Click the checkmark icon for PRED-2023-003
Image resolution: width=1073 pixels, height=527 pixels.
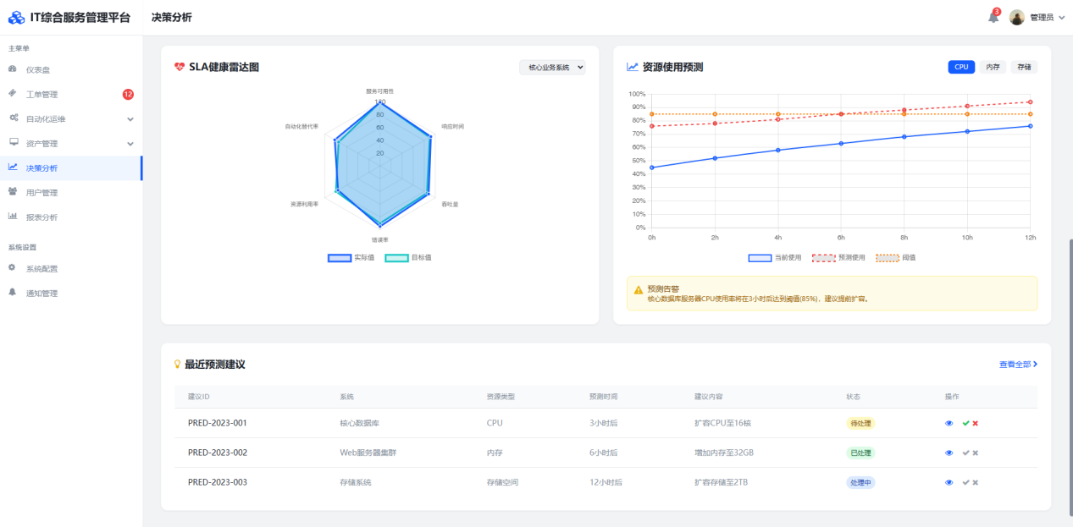pos(965,482)
